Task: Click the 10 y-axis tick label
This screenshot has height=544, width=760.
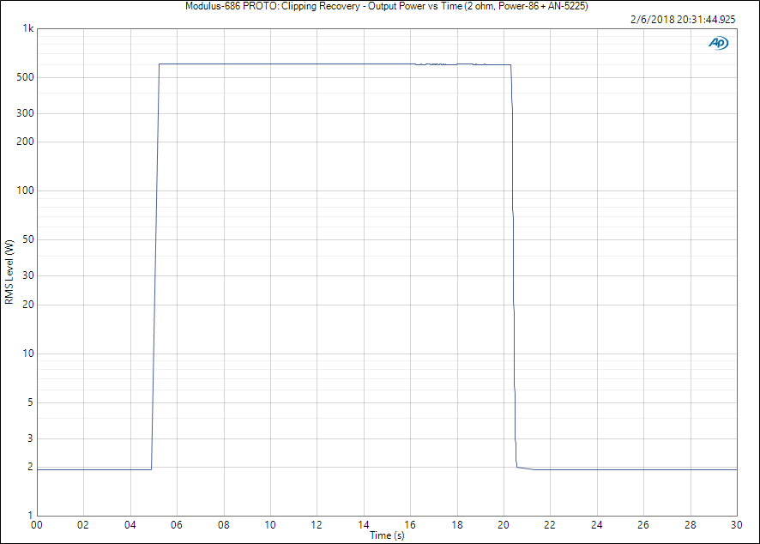Action: tap(28, 354)
